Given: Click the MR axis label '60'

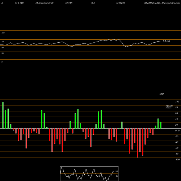Looking at the screenshot, I should pyautogui.click(x=177, y=113).
